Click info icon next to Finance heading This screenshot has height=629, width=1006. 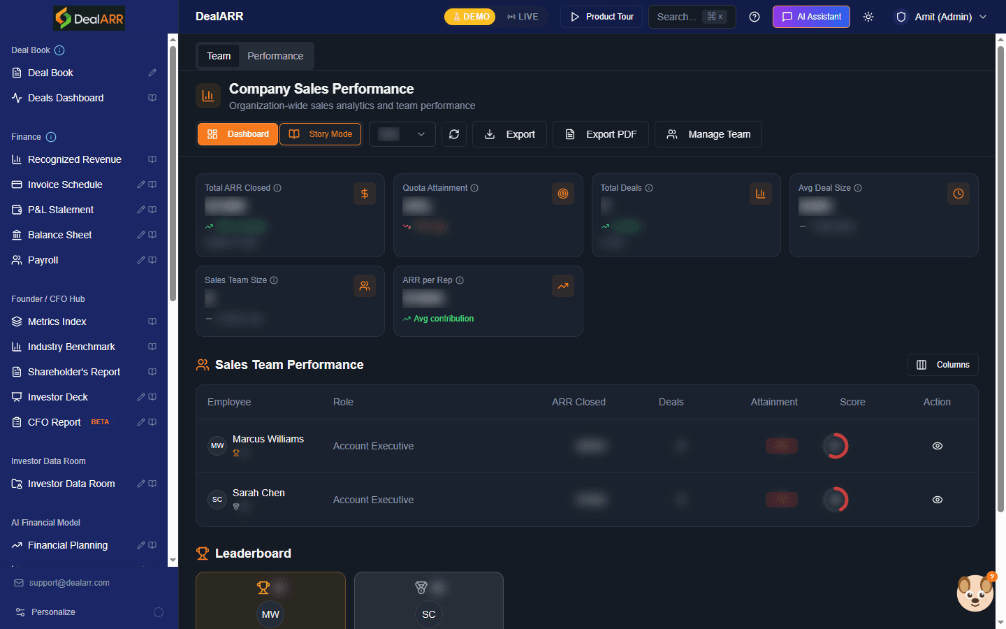click(51, 137)
